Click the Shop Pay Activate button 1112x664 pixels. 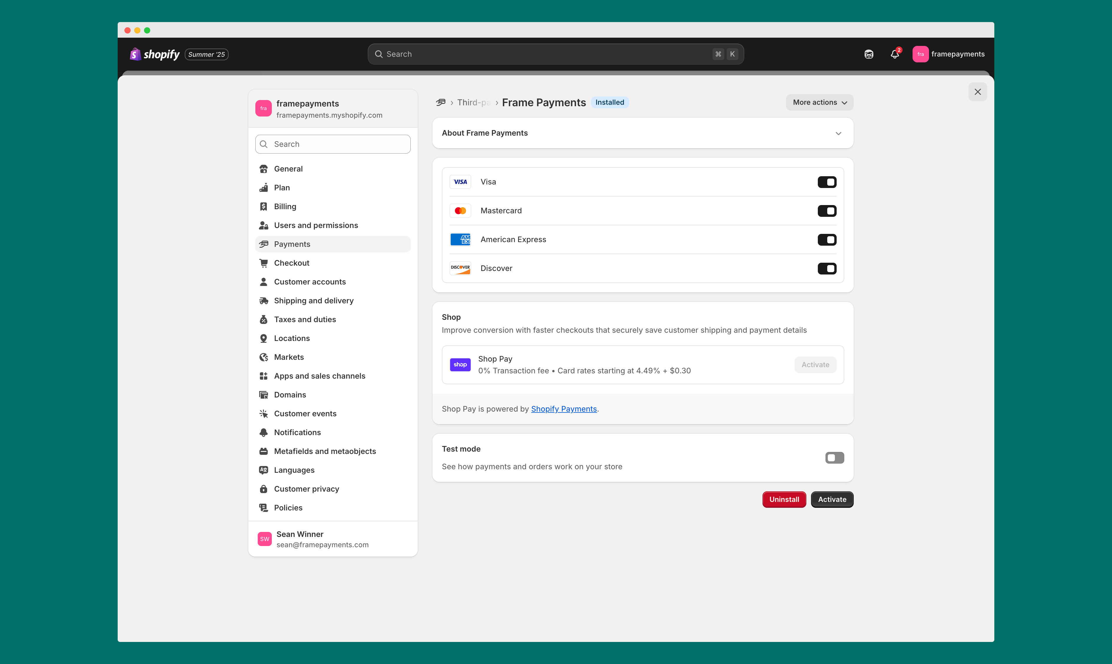click(815, 365)
